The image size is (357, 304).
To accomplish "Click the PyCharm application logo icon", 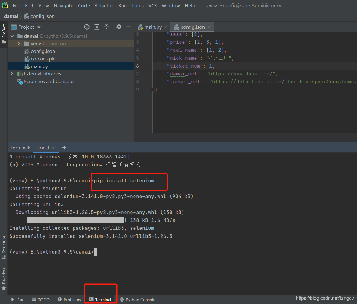I will click(5, 5).
